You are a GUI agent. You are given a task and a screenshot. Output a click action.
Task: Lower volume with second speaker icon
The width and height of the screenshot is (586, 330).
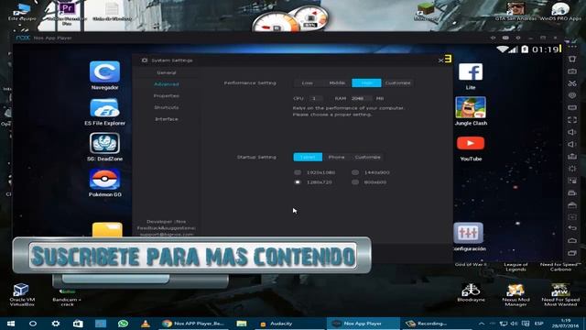(571, 144)
